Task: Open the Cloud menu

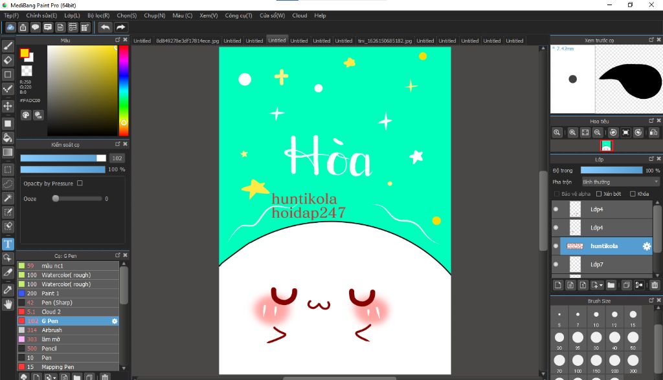Action: click(299, 16)
